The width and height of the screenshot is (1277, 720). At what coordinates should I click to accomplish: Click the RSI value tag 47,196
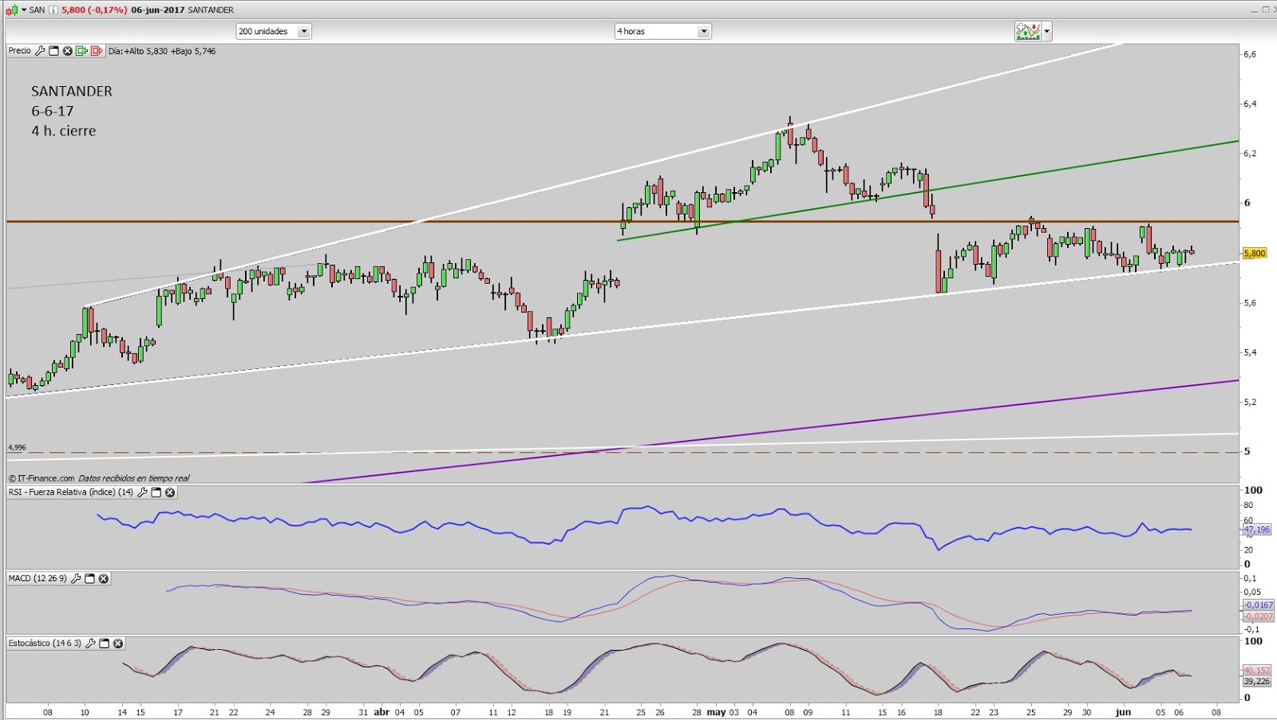click(x=1257, y=529)
